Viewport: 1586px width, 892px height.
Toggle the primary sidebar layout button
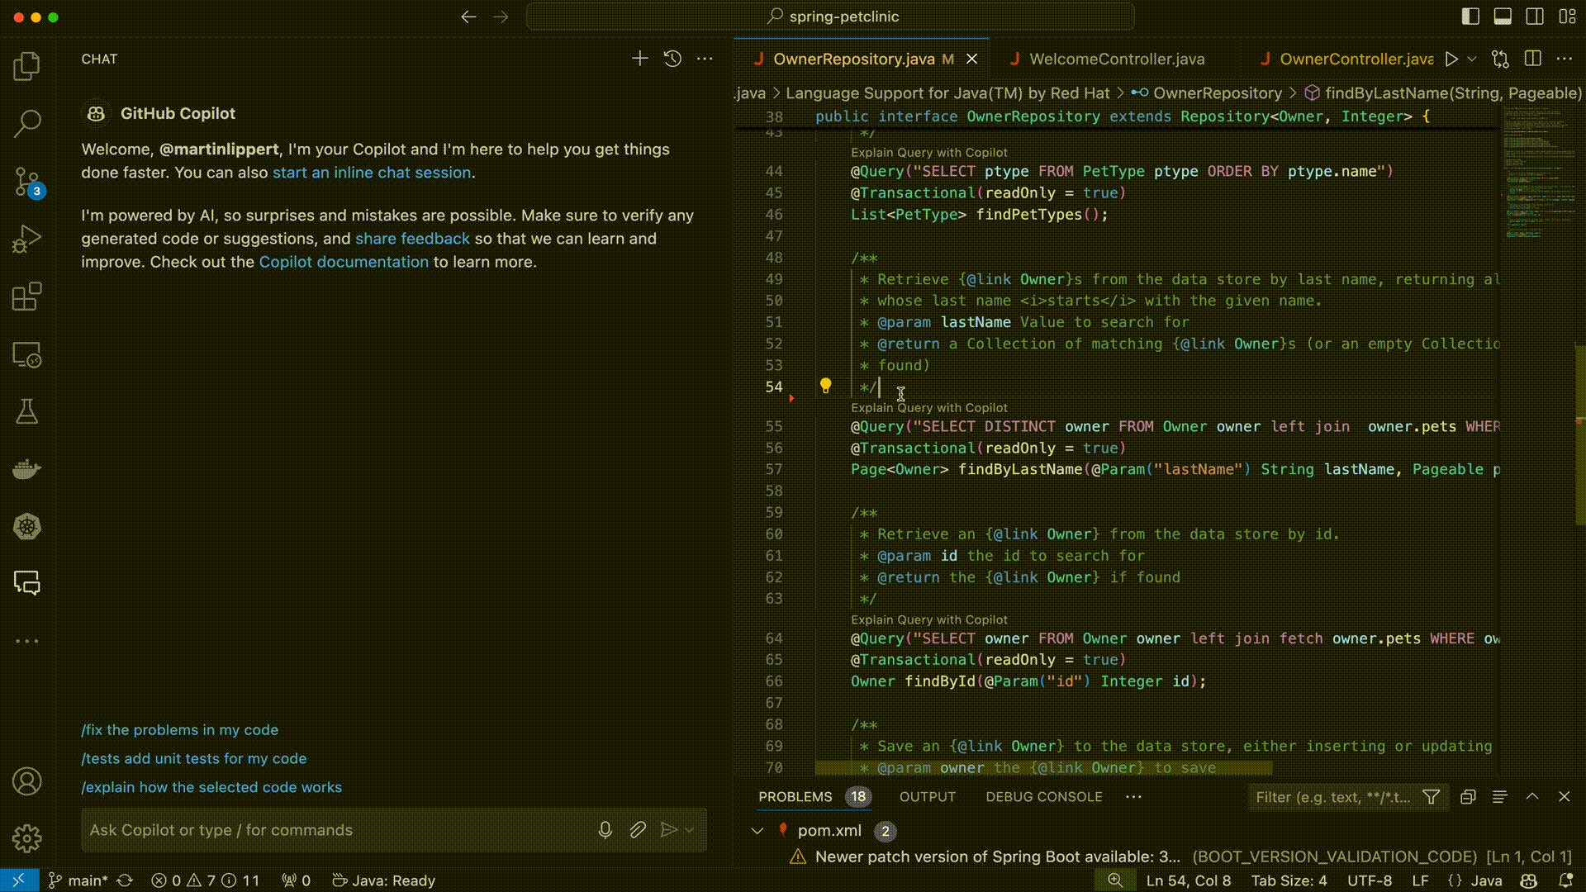coord(1470,17)
